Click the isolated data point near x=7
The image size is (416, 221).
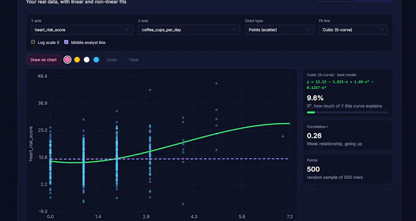click(x=283, y=136)
